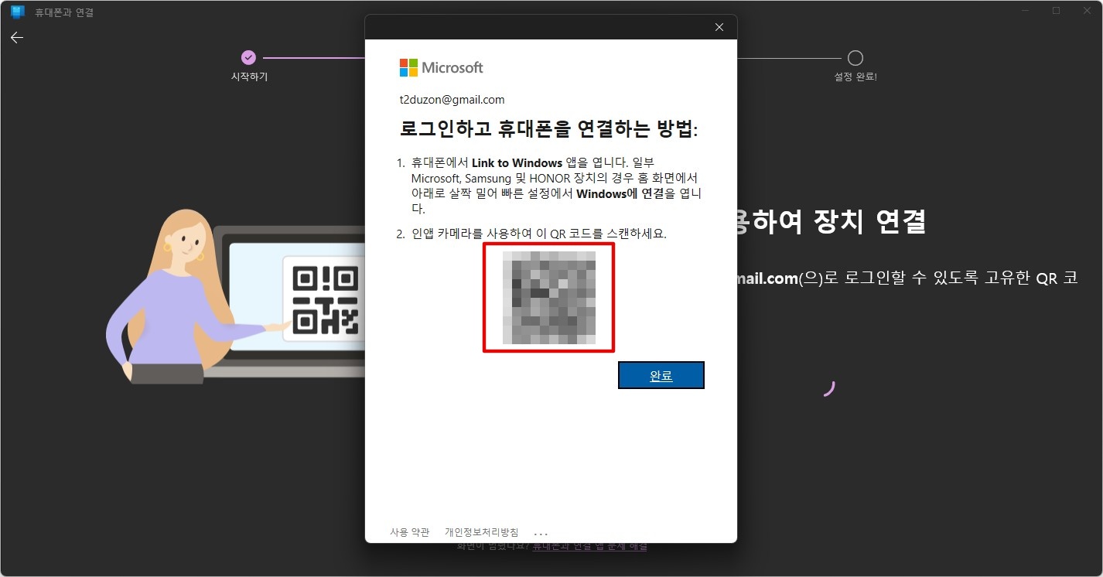Close the Microsoft sign-in dialog
The height and width of the screenshot is (577, 1103).
point(719,27)
